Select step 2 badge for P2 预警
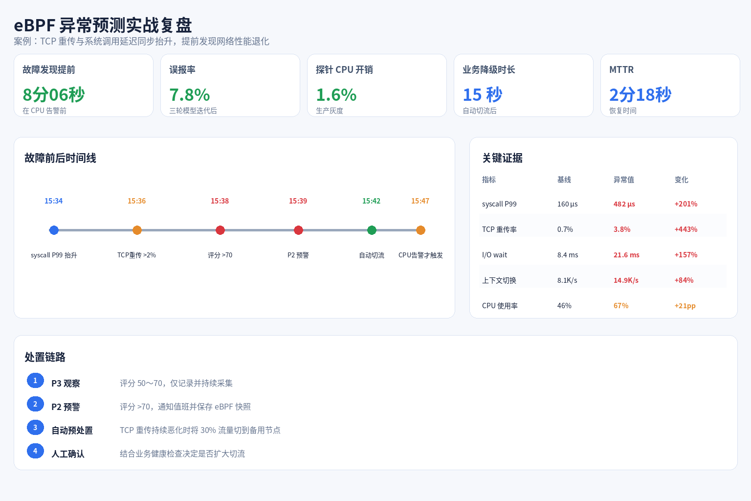This screenshot has height=501, width=751. (x=35, y=404)
